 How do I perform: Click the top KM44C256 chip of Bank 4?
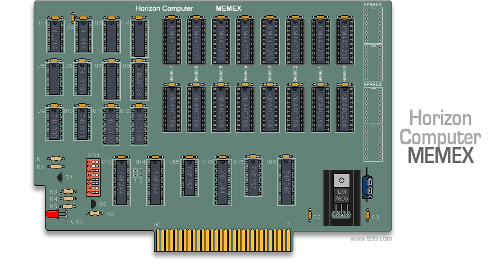point(246,41)
